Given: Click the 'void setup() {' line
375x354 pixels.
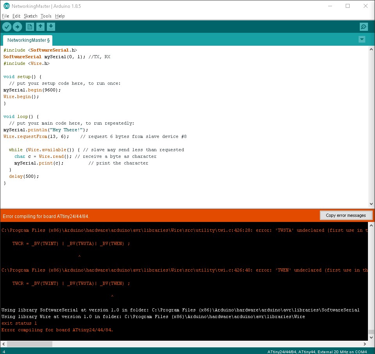Looking at the screenshot, I should tap(23, 77).
